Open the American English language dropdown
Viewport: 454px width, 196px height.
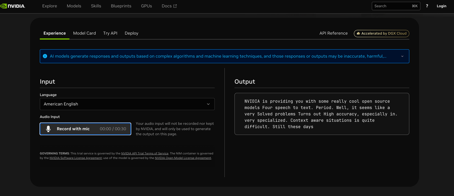[x=127, y=104]
